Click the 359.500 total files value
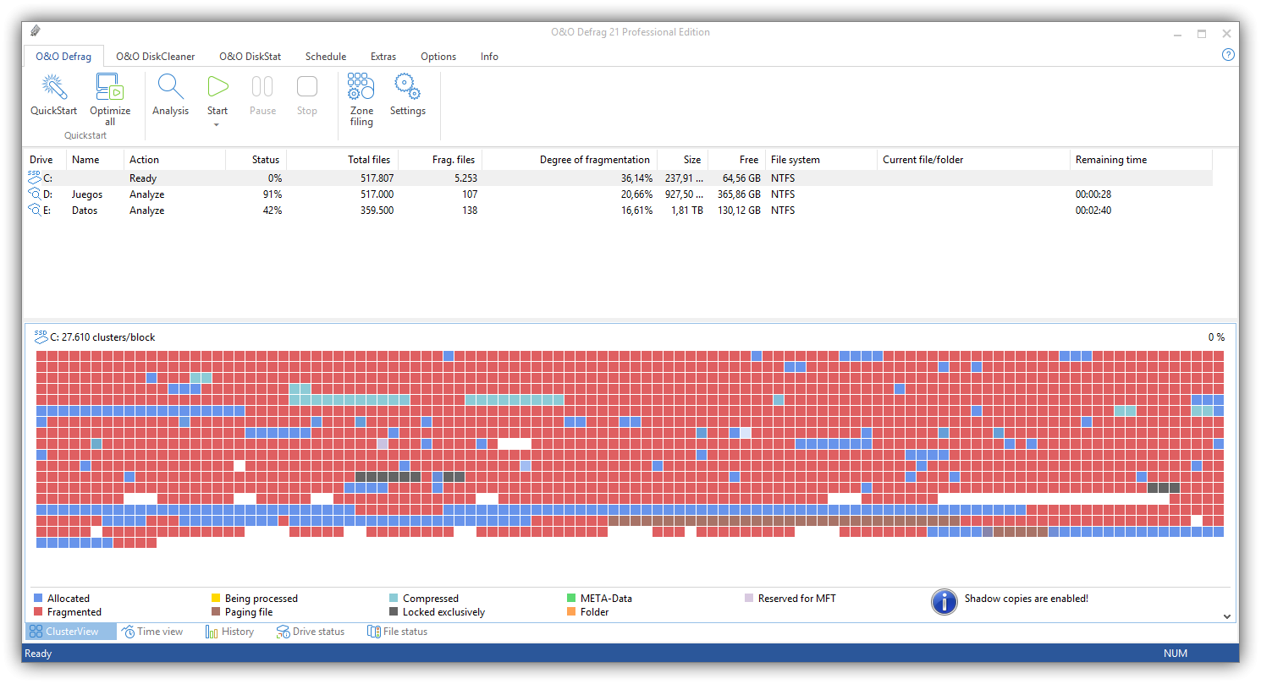1261x684 pixels. point(376,211)
